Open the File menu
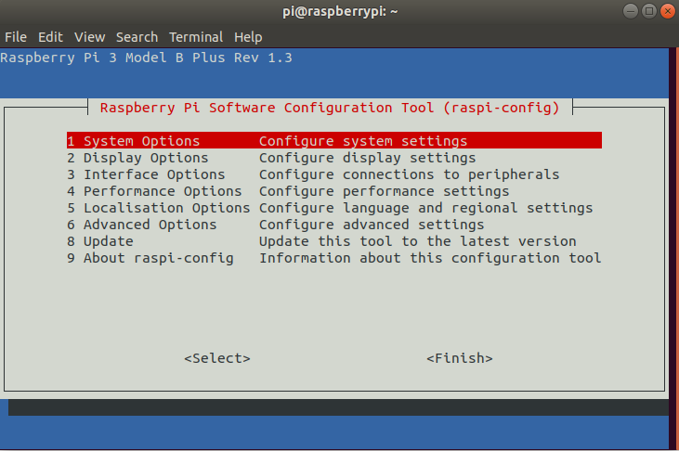This screenshot has height=451, width=679. click(16, 37)
